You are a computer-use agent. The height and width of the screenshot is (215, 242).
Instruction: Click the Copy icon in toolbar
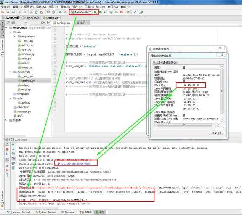click(x=37, y=12)
